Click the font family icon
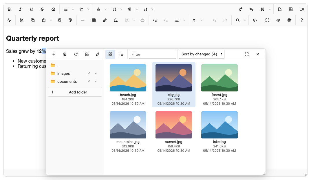The image size is (311, 180). point(98,9)
